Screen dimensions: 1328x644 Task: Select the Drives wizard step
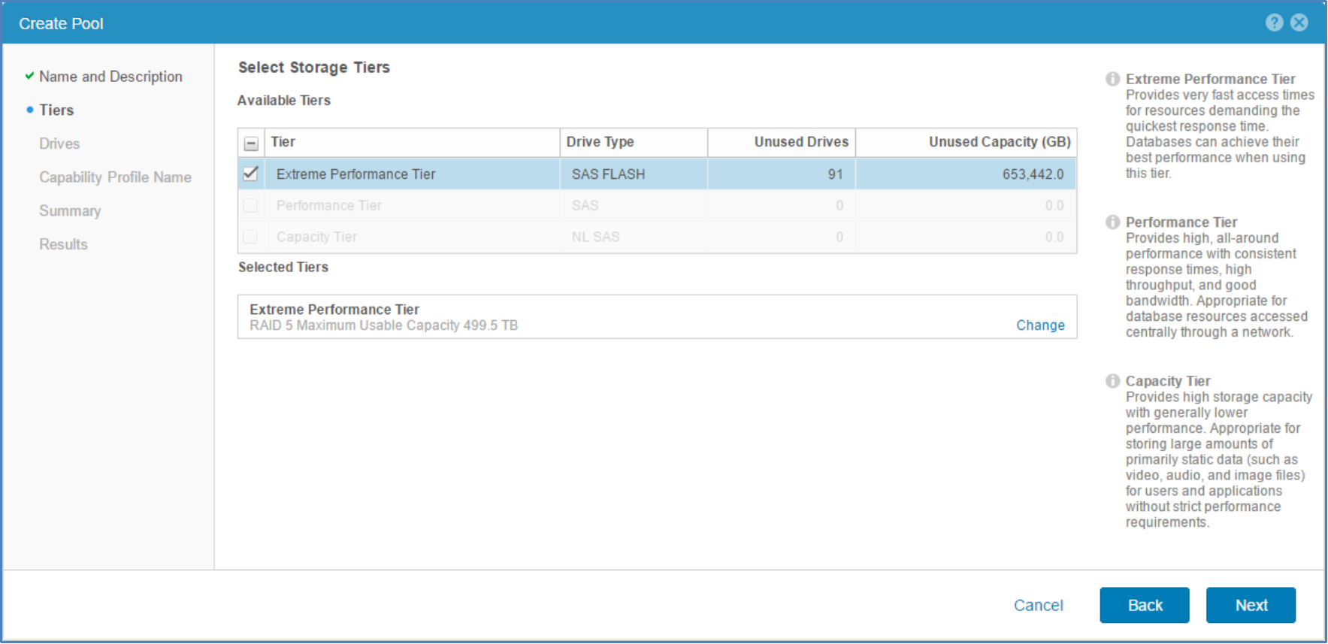59,144
